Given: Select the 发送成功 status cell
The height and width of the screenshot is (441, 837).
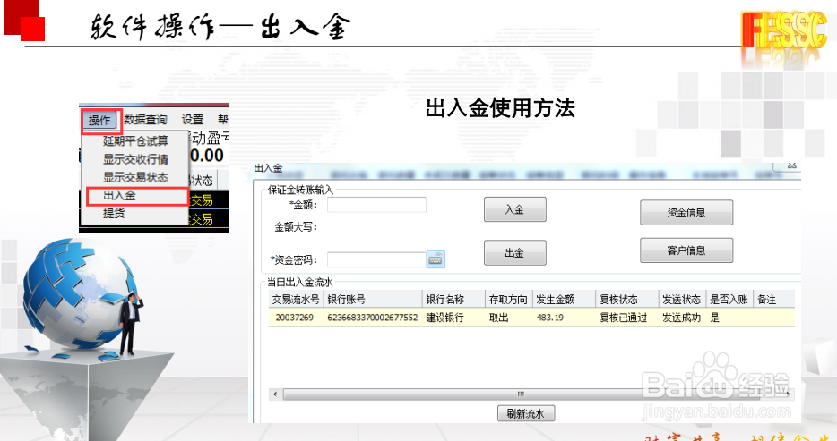Looking at the screenshot, I should (x=681, y=318).
